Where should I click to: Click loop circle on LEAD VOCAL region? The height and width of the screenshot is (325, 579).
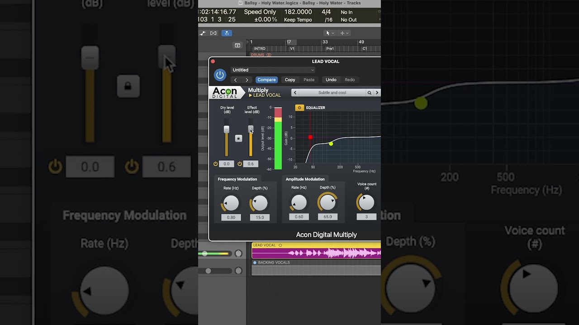click(x=280, y=246)
